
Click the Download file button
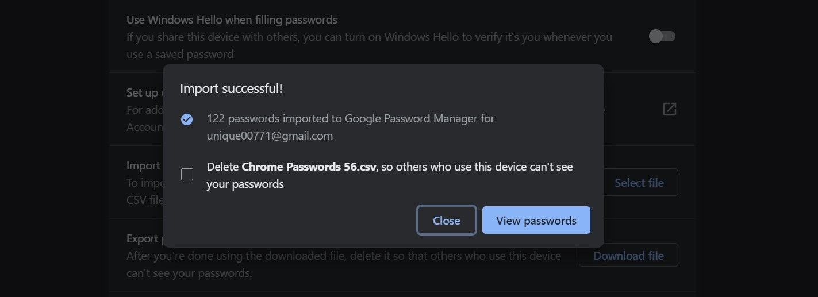coord(628,256)
